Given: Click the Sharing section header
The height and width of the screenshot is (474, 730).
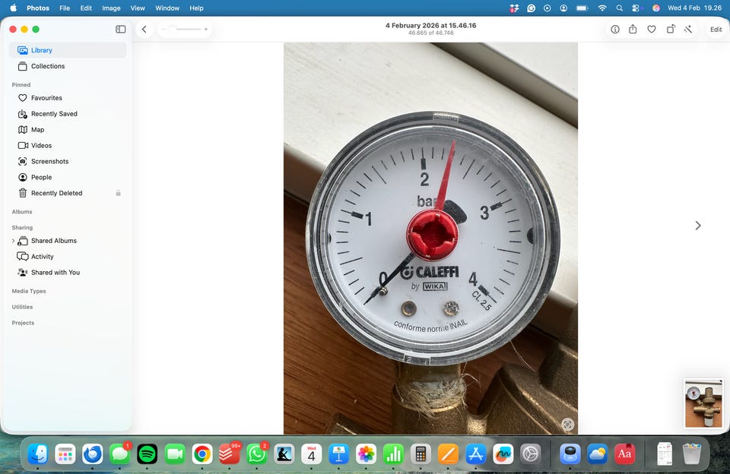Looking at the screenshot, I should (22, 227).
